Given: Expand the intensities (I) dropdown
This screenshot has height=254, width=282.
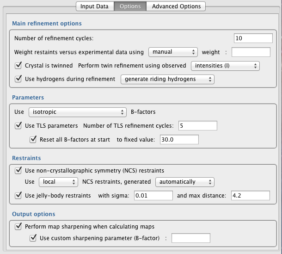Looking at the screenshot, I should (x=225, y=66).
